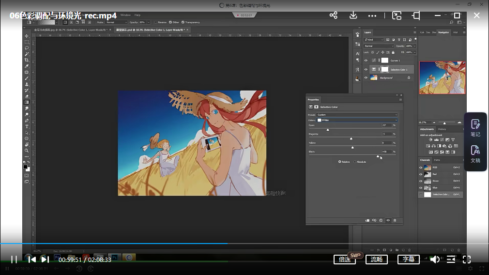Select the Absolute radio button

coord(354,162)
